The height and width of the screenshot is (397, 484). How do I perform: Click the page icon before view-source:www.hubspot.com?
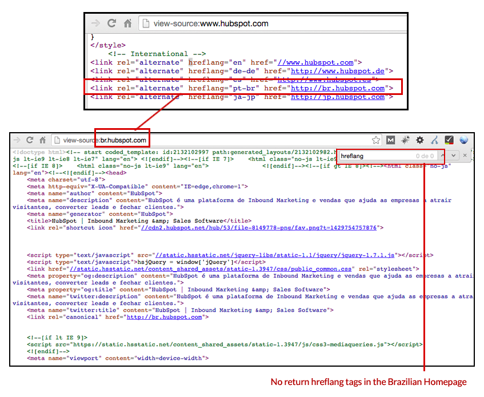pyautogui.click(x=146, y=23)
